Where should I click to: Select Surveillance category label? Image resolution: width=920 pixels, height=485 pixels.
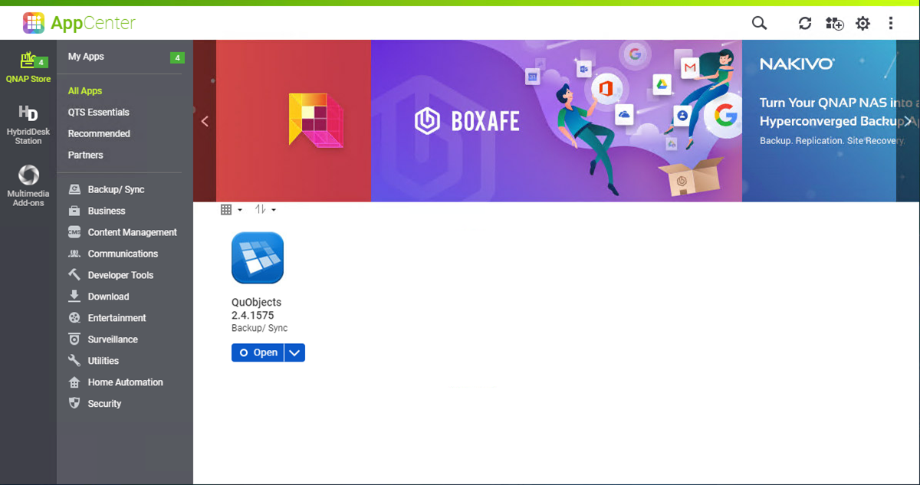click(x=113, y=339)
